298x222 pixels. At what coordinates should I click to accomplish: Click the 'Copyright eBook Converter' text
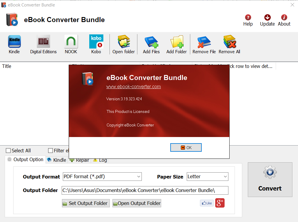click(x=130, y=125)
